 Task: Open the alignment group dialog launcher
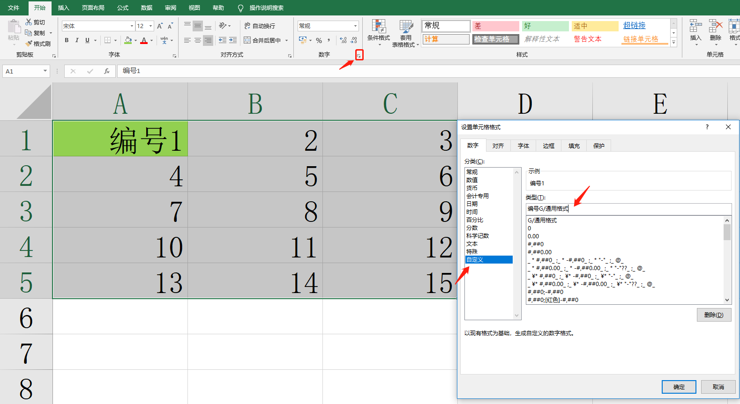[x=290, y=56]
